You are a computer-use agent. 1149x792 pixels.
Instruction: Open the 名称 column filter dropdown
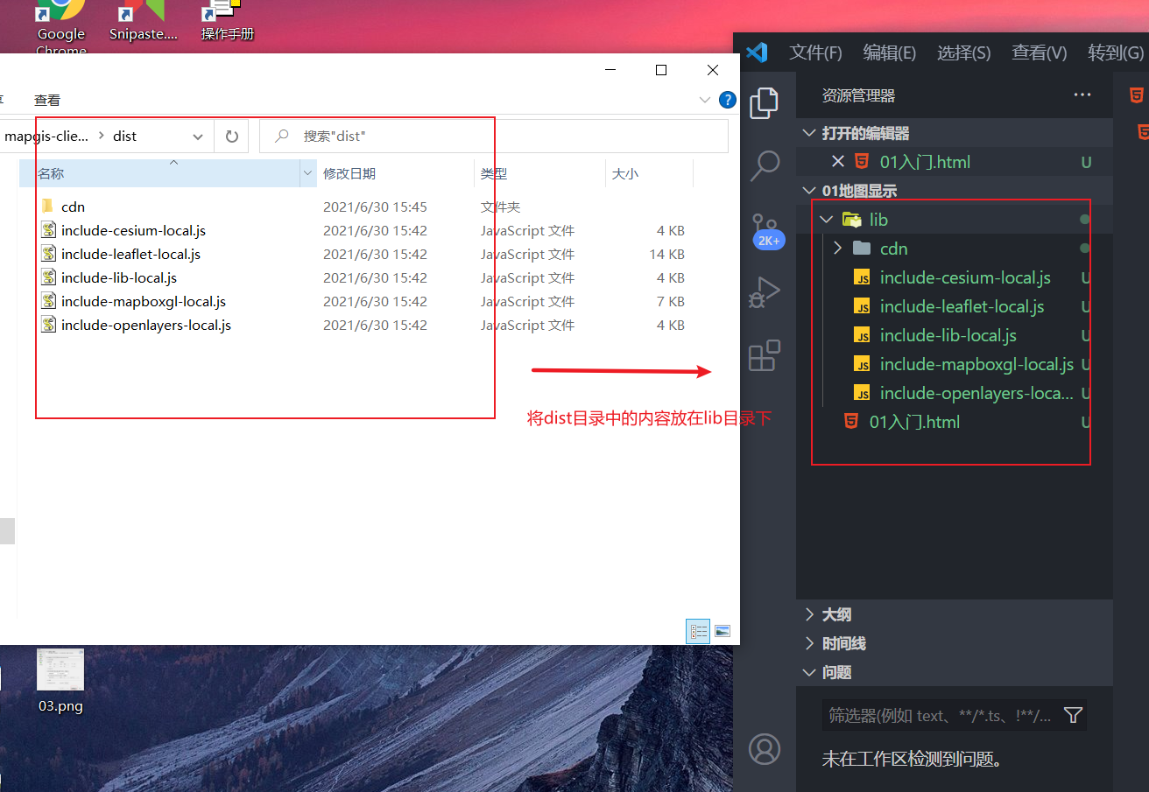[307, 173]
